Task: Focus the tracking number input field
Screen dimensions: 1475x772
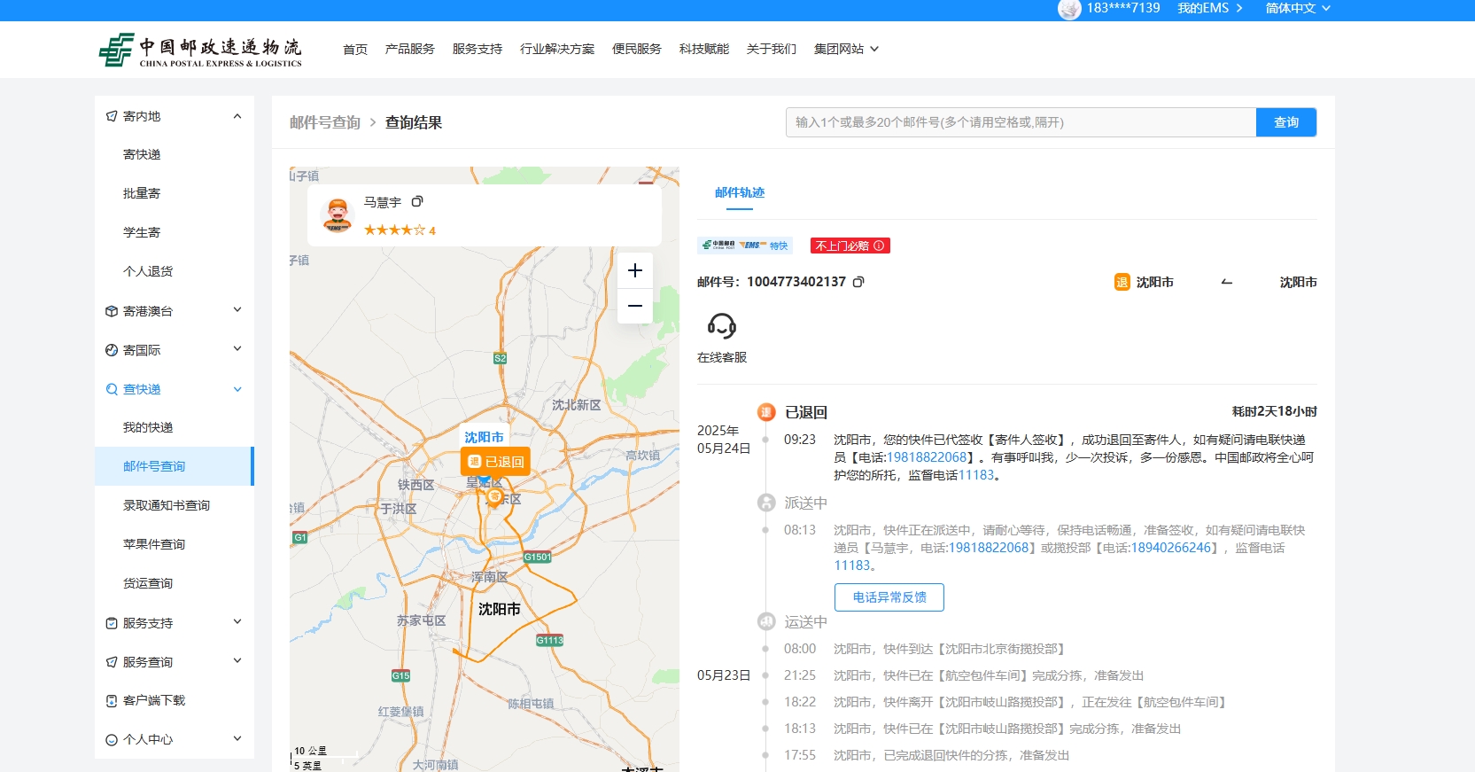Action: (1021, 122)
